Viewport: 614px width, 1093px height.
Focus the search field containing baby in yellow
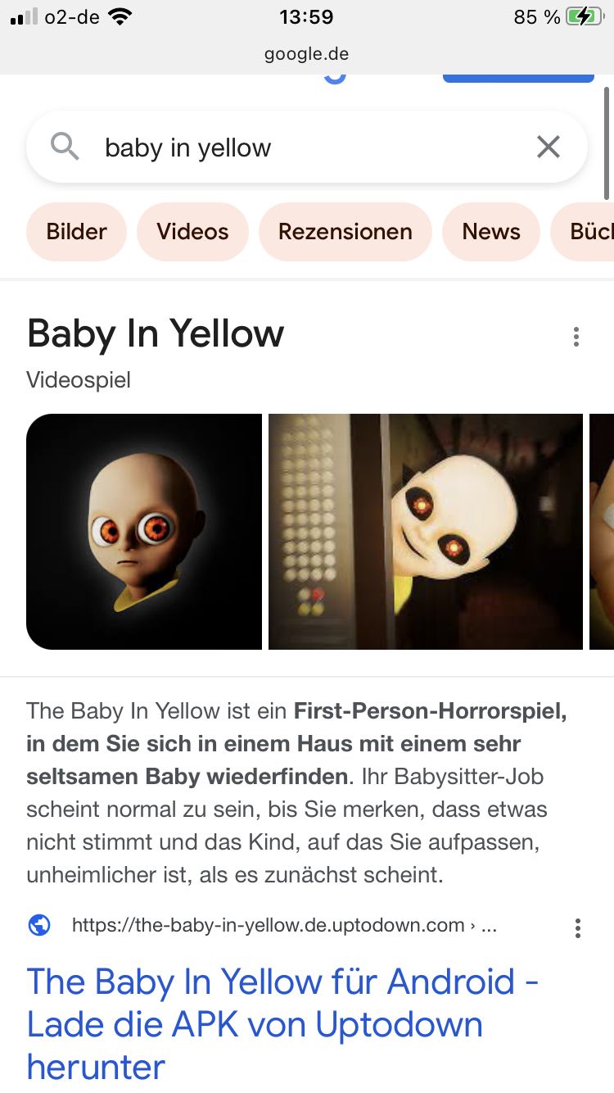pyautogui.click(x=307, y=147)
